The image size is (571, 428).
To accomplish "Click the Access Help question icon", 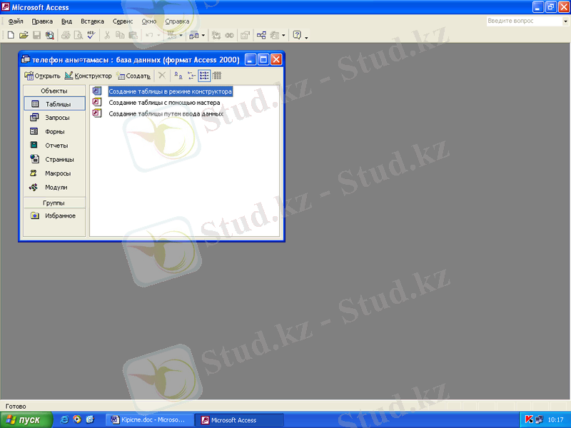I will [297, 35].
